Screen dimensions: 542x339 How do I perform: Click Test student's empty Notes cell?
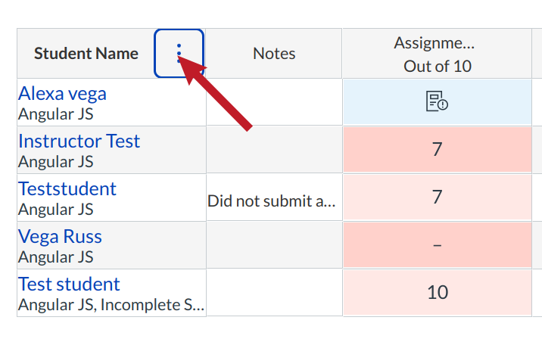pyautogui.click(x=274, y=292)
